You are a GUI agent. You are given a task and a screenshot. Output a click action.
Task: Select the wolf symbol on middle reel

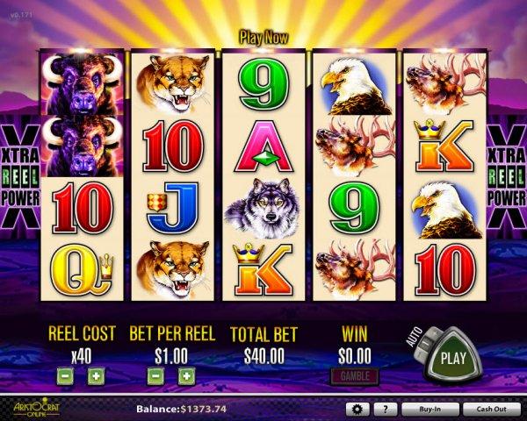263,209
